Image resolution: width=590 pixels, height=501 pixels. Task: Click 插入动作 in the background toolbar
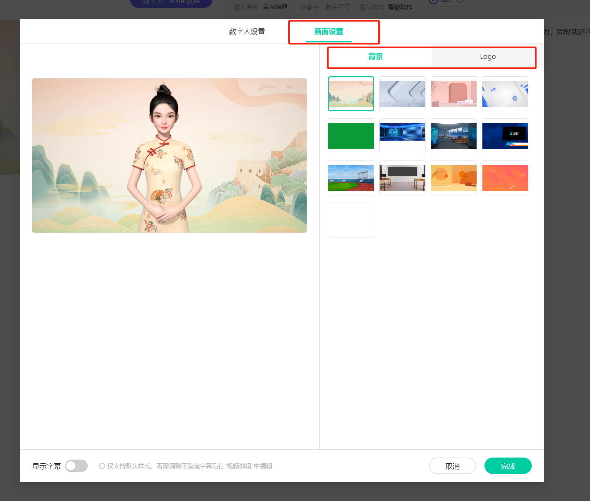click(371, 7)
